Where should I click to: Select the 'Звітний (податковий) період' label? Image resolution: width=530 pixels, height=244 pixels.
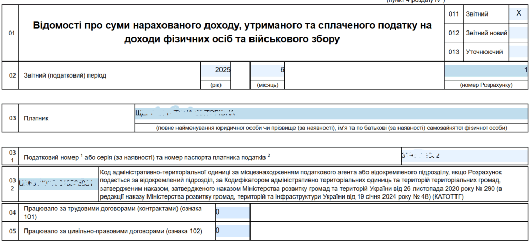tap(65, 75)
